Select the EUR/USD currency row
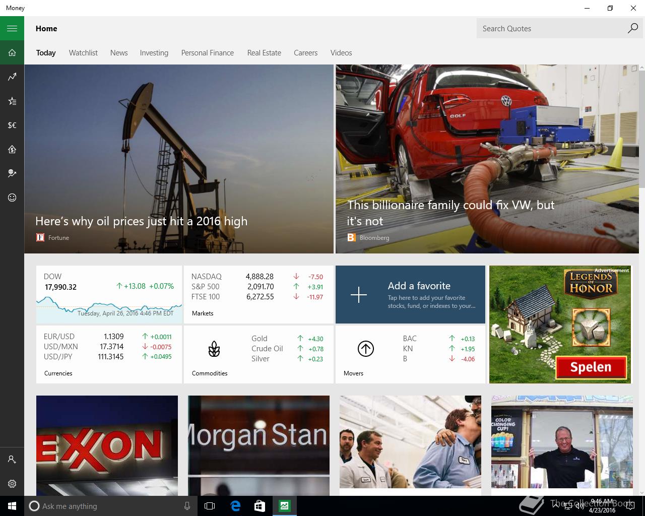The height and width of the screenshot is (516, 645). [108, 337]
